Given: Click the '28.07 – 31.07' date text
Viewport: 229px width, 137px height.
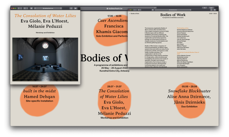Looking at the screenshot, I should click(114, 86).
